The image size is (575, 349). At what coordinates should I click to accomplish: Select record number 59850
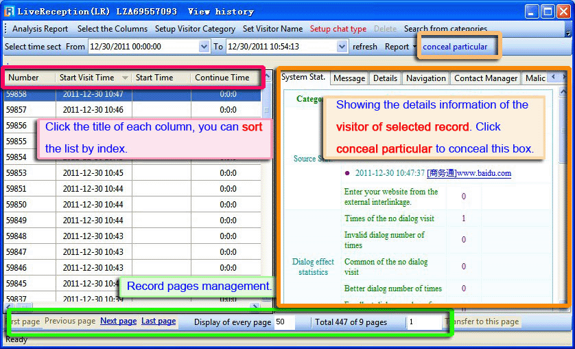(132, 205)
